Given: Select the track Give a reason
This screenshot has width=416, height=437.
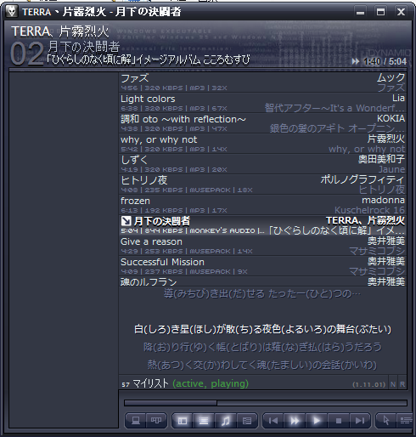Looking at the screenshot, I should point(262,246).
